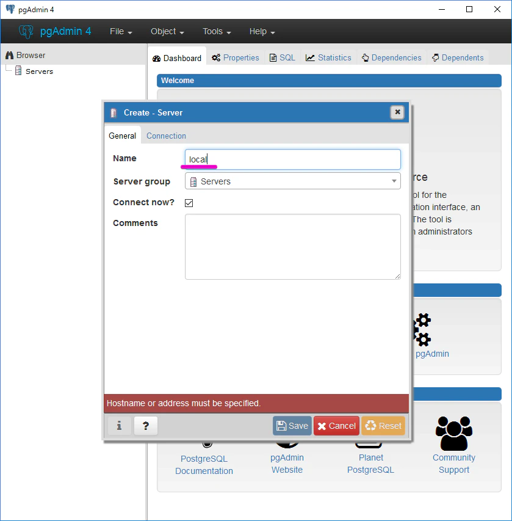Open pgAdmin Website link
Image resolution: width=512 pixels, height=521 pixels.
click(287, 464)
